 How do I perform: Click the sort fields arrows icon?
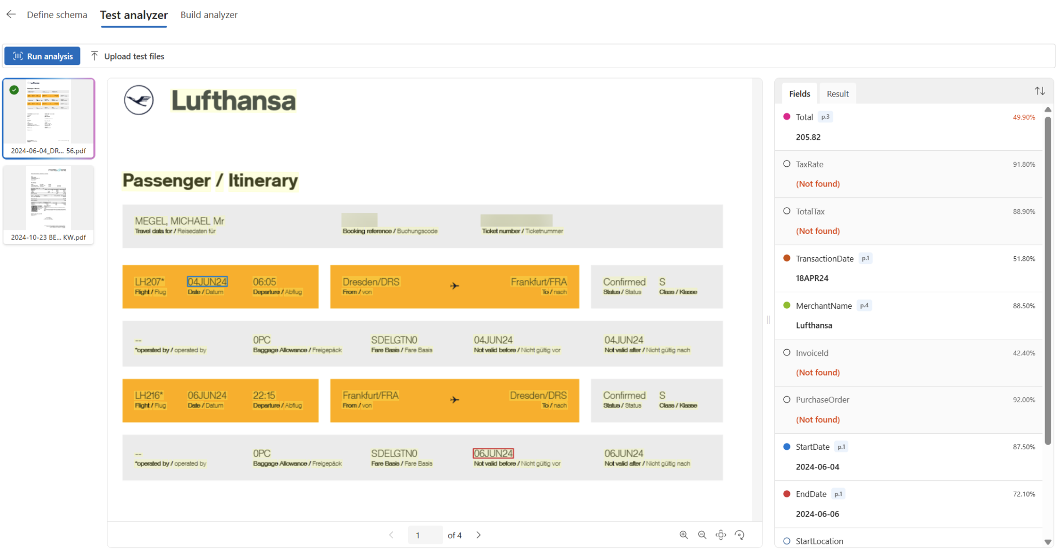[1039, 91]
